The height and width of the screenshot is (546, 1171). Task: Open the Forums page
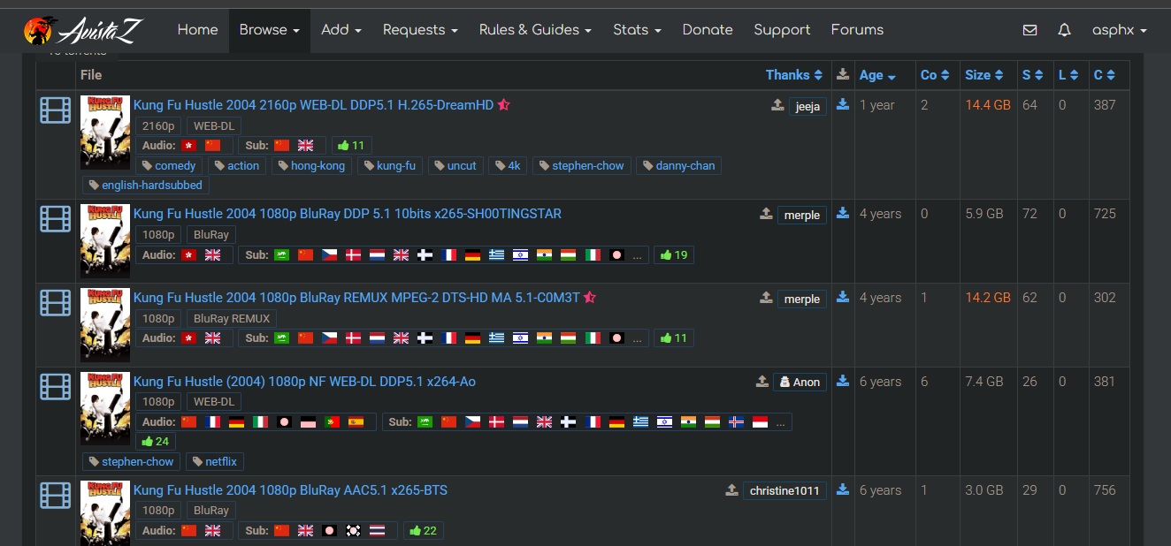coord(857,30)
